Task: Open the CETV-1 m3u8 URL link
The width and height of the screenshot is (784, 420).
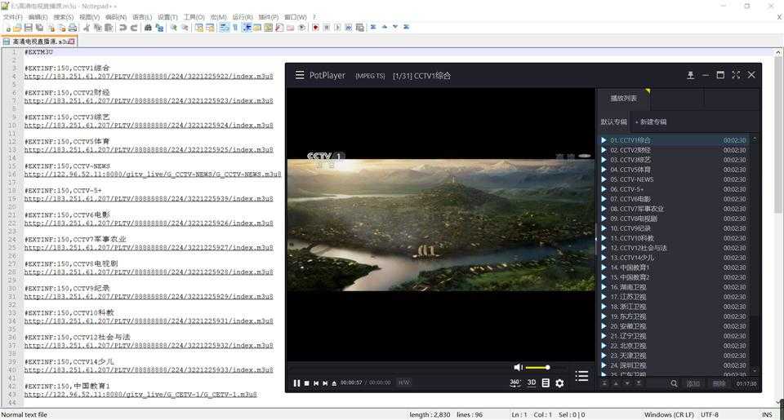Action: 140,395
